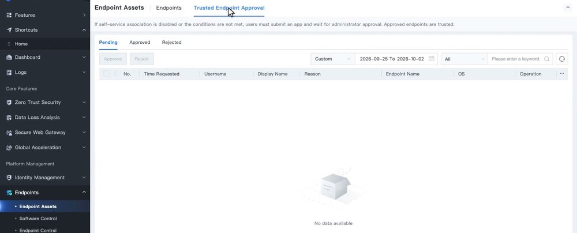Open the Custom time range dropdown
Viewport: 577px width, 233px height.
(x=333, y=59)
